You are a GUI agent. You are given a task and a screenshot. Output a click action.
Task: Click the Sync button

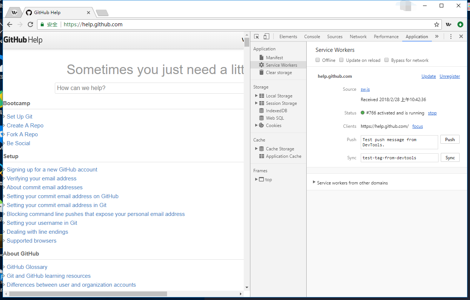[x=450, y=158]
